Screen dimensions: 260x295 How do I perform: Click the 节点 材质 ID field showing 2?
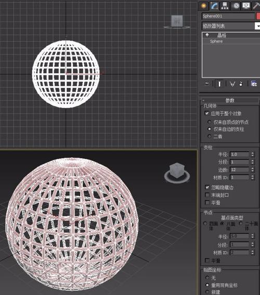point(240,252)
